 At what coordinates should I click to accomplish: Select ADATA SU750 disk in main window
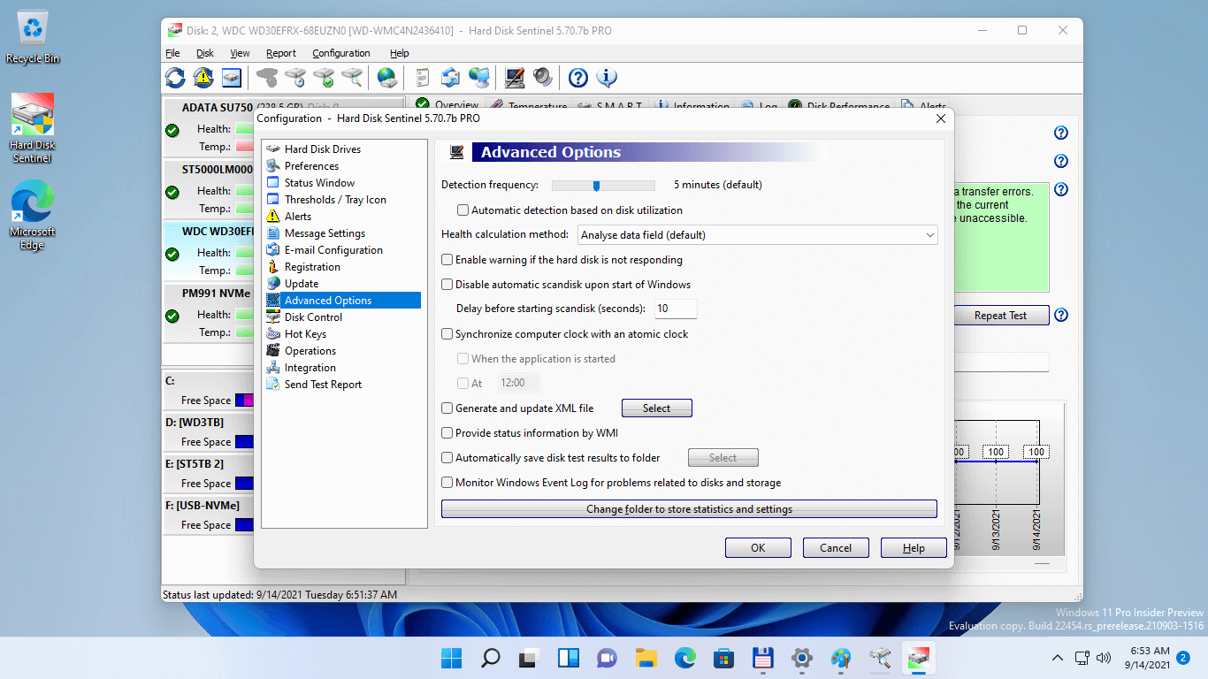tap(209, 128)
